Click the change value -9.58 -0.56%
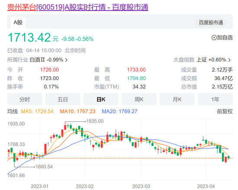Screen dimensions: 238x190 pyautogui.click(x=77, y=39)
